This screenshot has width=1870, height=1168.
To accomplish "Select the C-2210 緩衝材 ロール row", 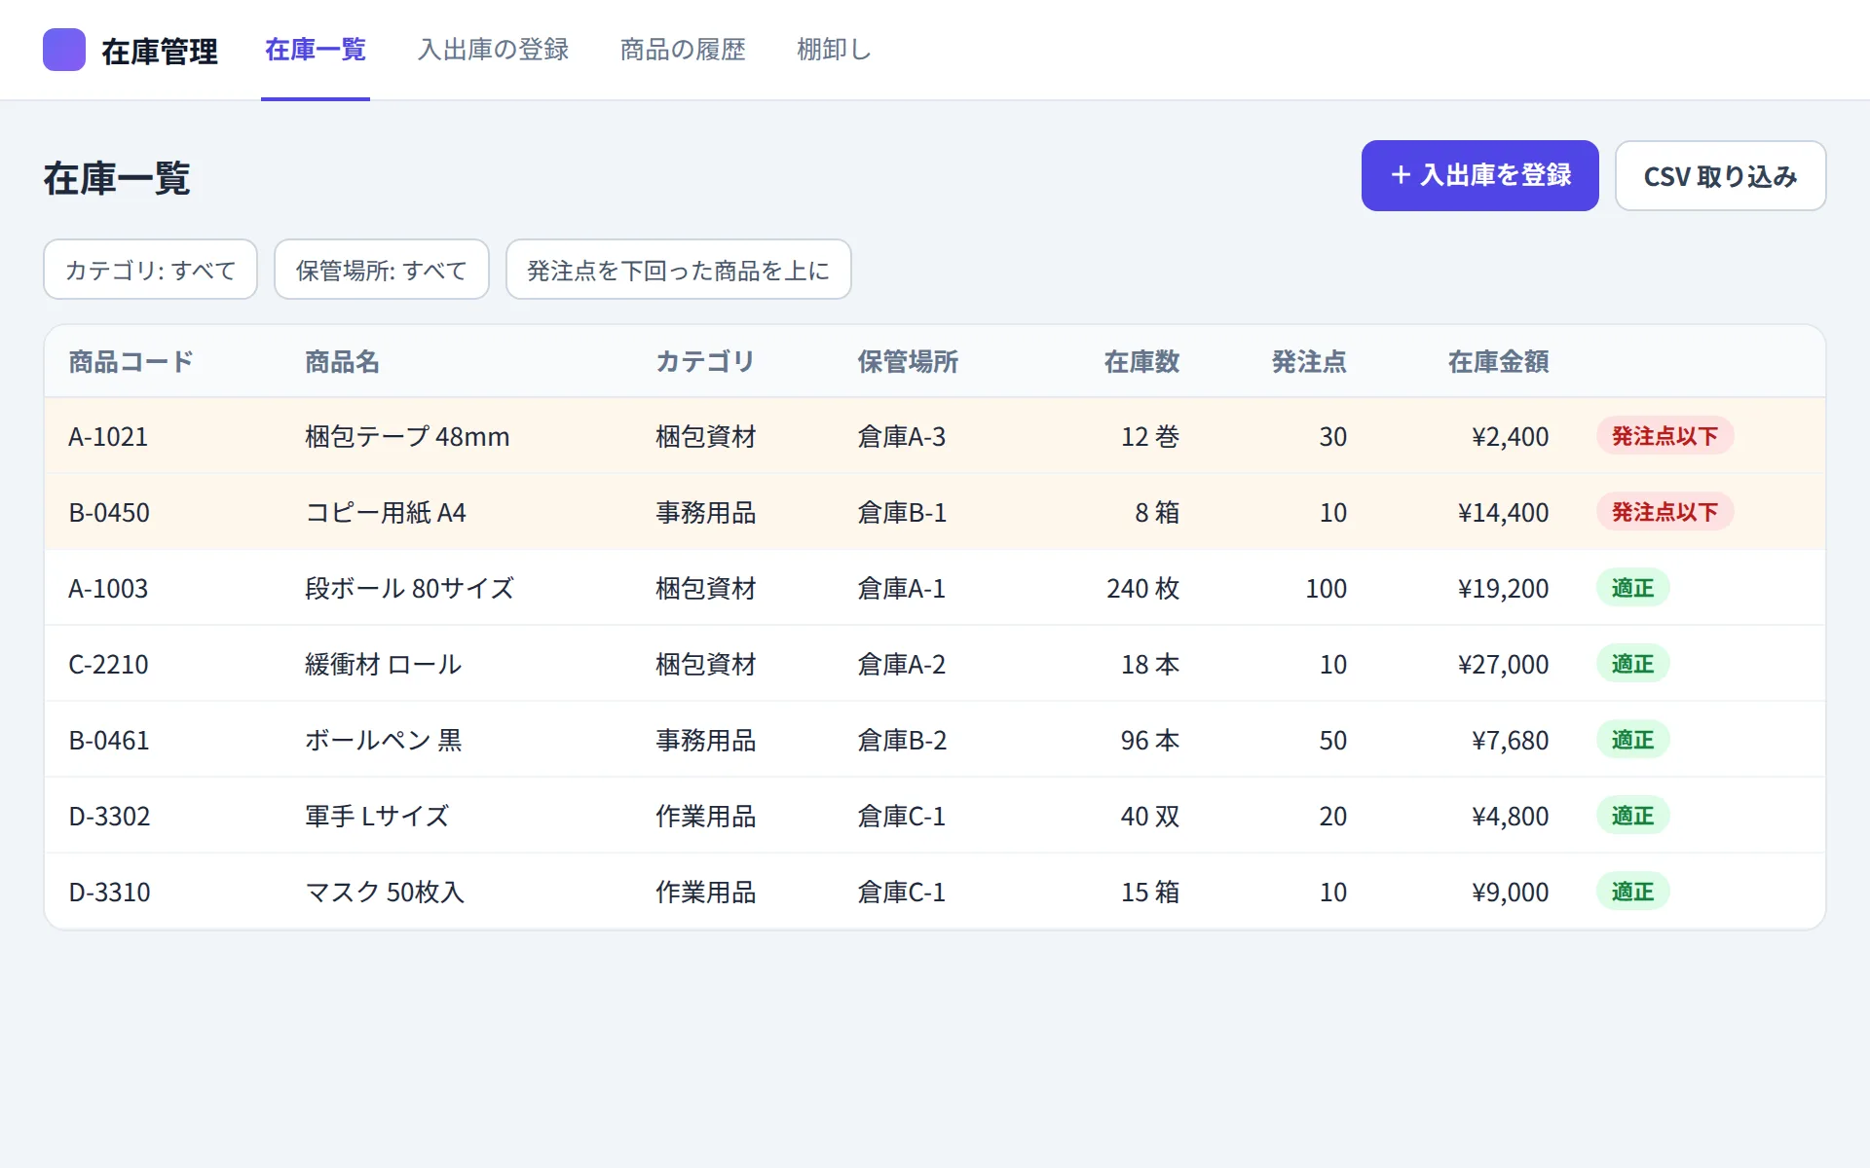I will click(935, 664).
